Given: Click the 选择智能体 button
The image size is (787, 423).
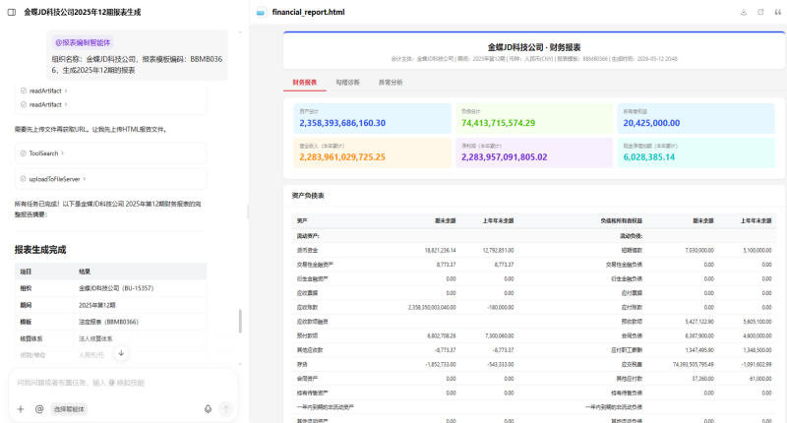Looking at the screenshot, I should point(69,409).
